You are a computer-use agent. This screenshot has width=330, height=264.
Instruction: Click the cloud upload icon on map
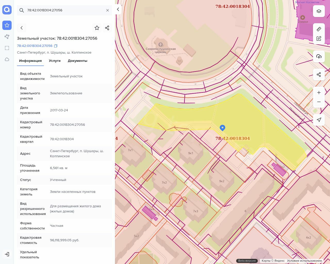(x=319, y=56)
